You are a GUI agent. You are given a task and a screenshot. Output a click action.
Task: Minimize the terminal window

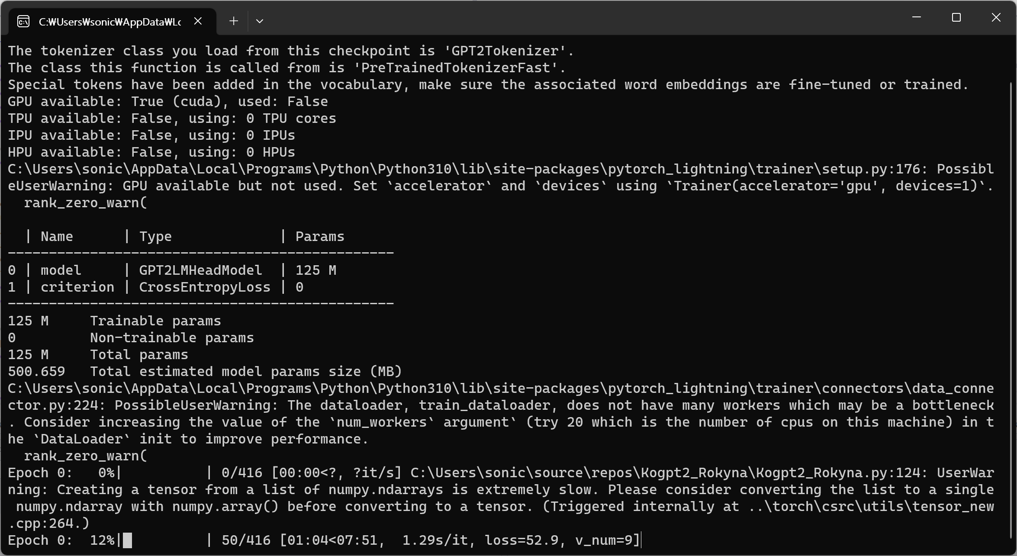tap(916, 18)
